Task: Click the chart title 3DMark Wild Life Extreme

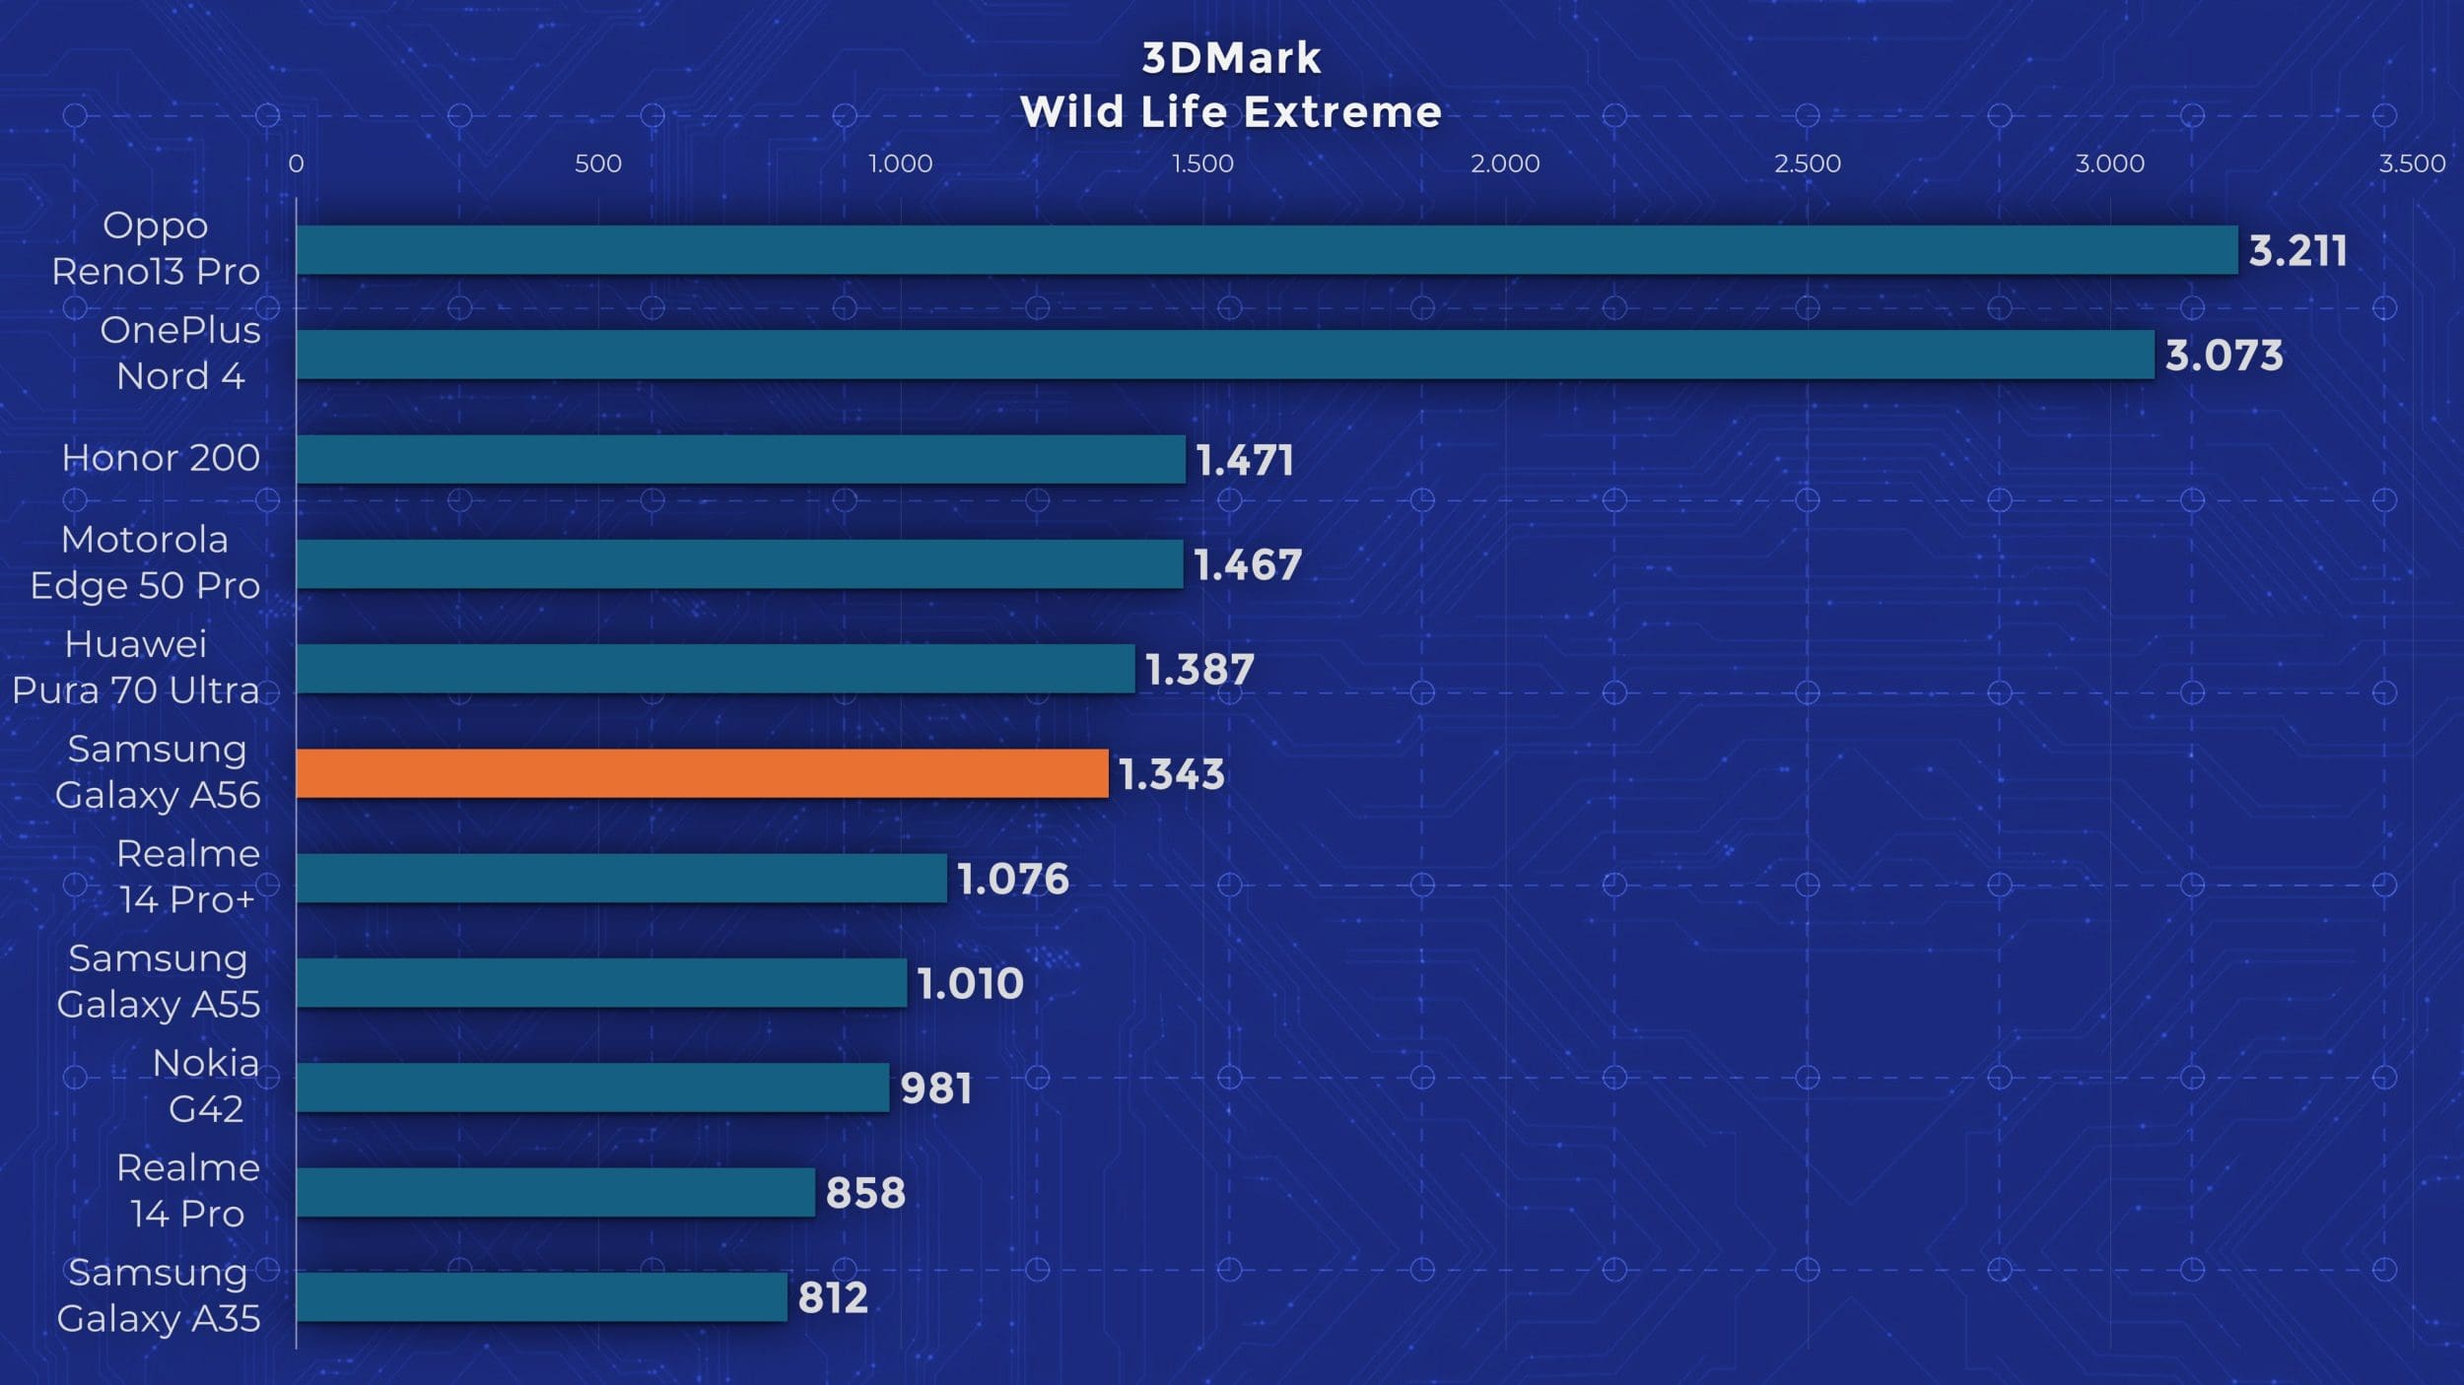Action: click(x=1231, y=85)
